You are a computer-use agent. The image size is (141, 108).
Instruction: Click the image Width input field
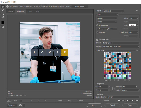coord(103,87)
